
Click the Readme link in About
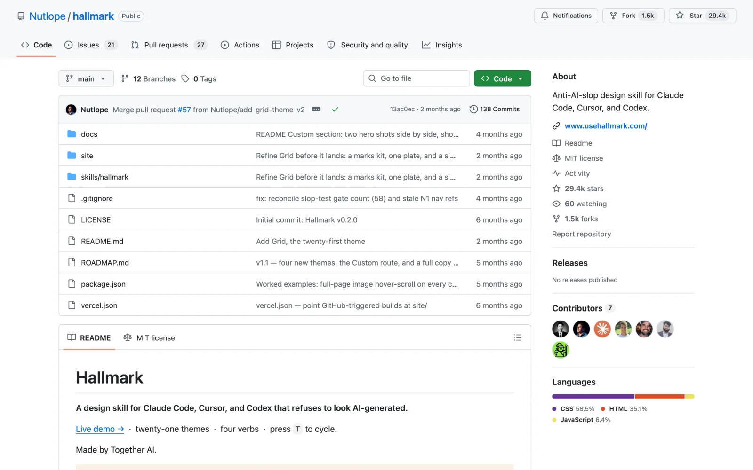point(572,143)
